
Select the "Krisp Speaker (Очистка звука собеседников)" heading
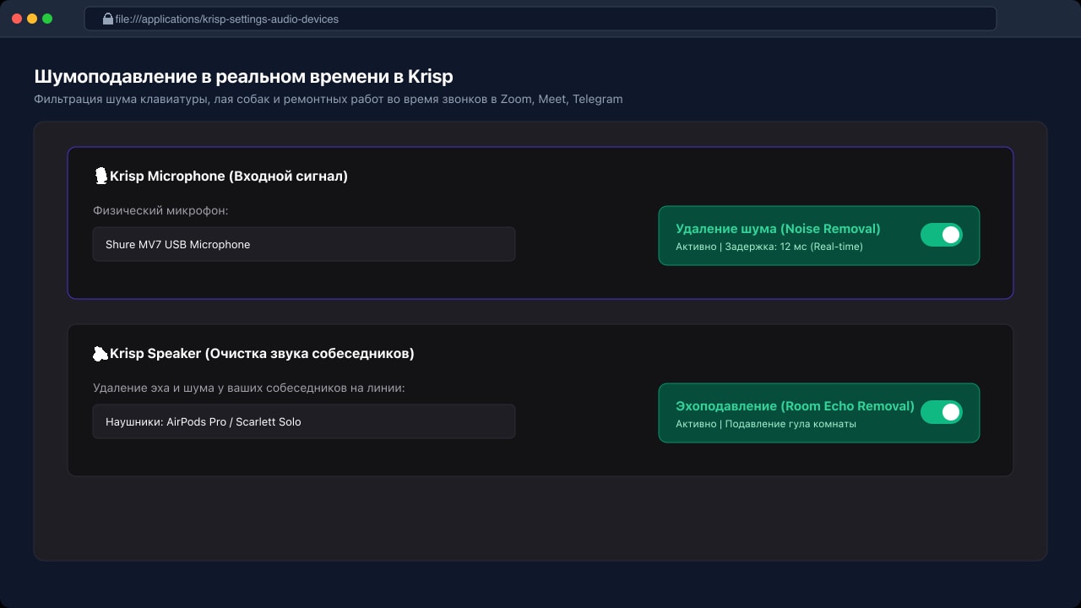click(262, 353)
